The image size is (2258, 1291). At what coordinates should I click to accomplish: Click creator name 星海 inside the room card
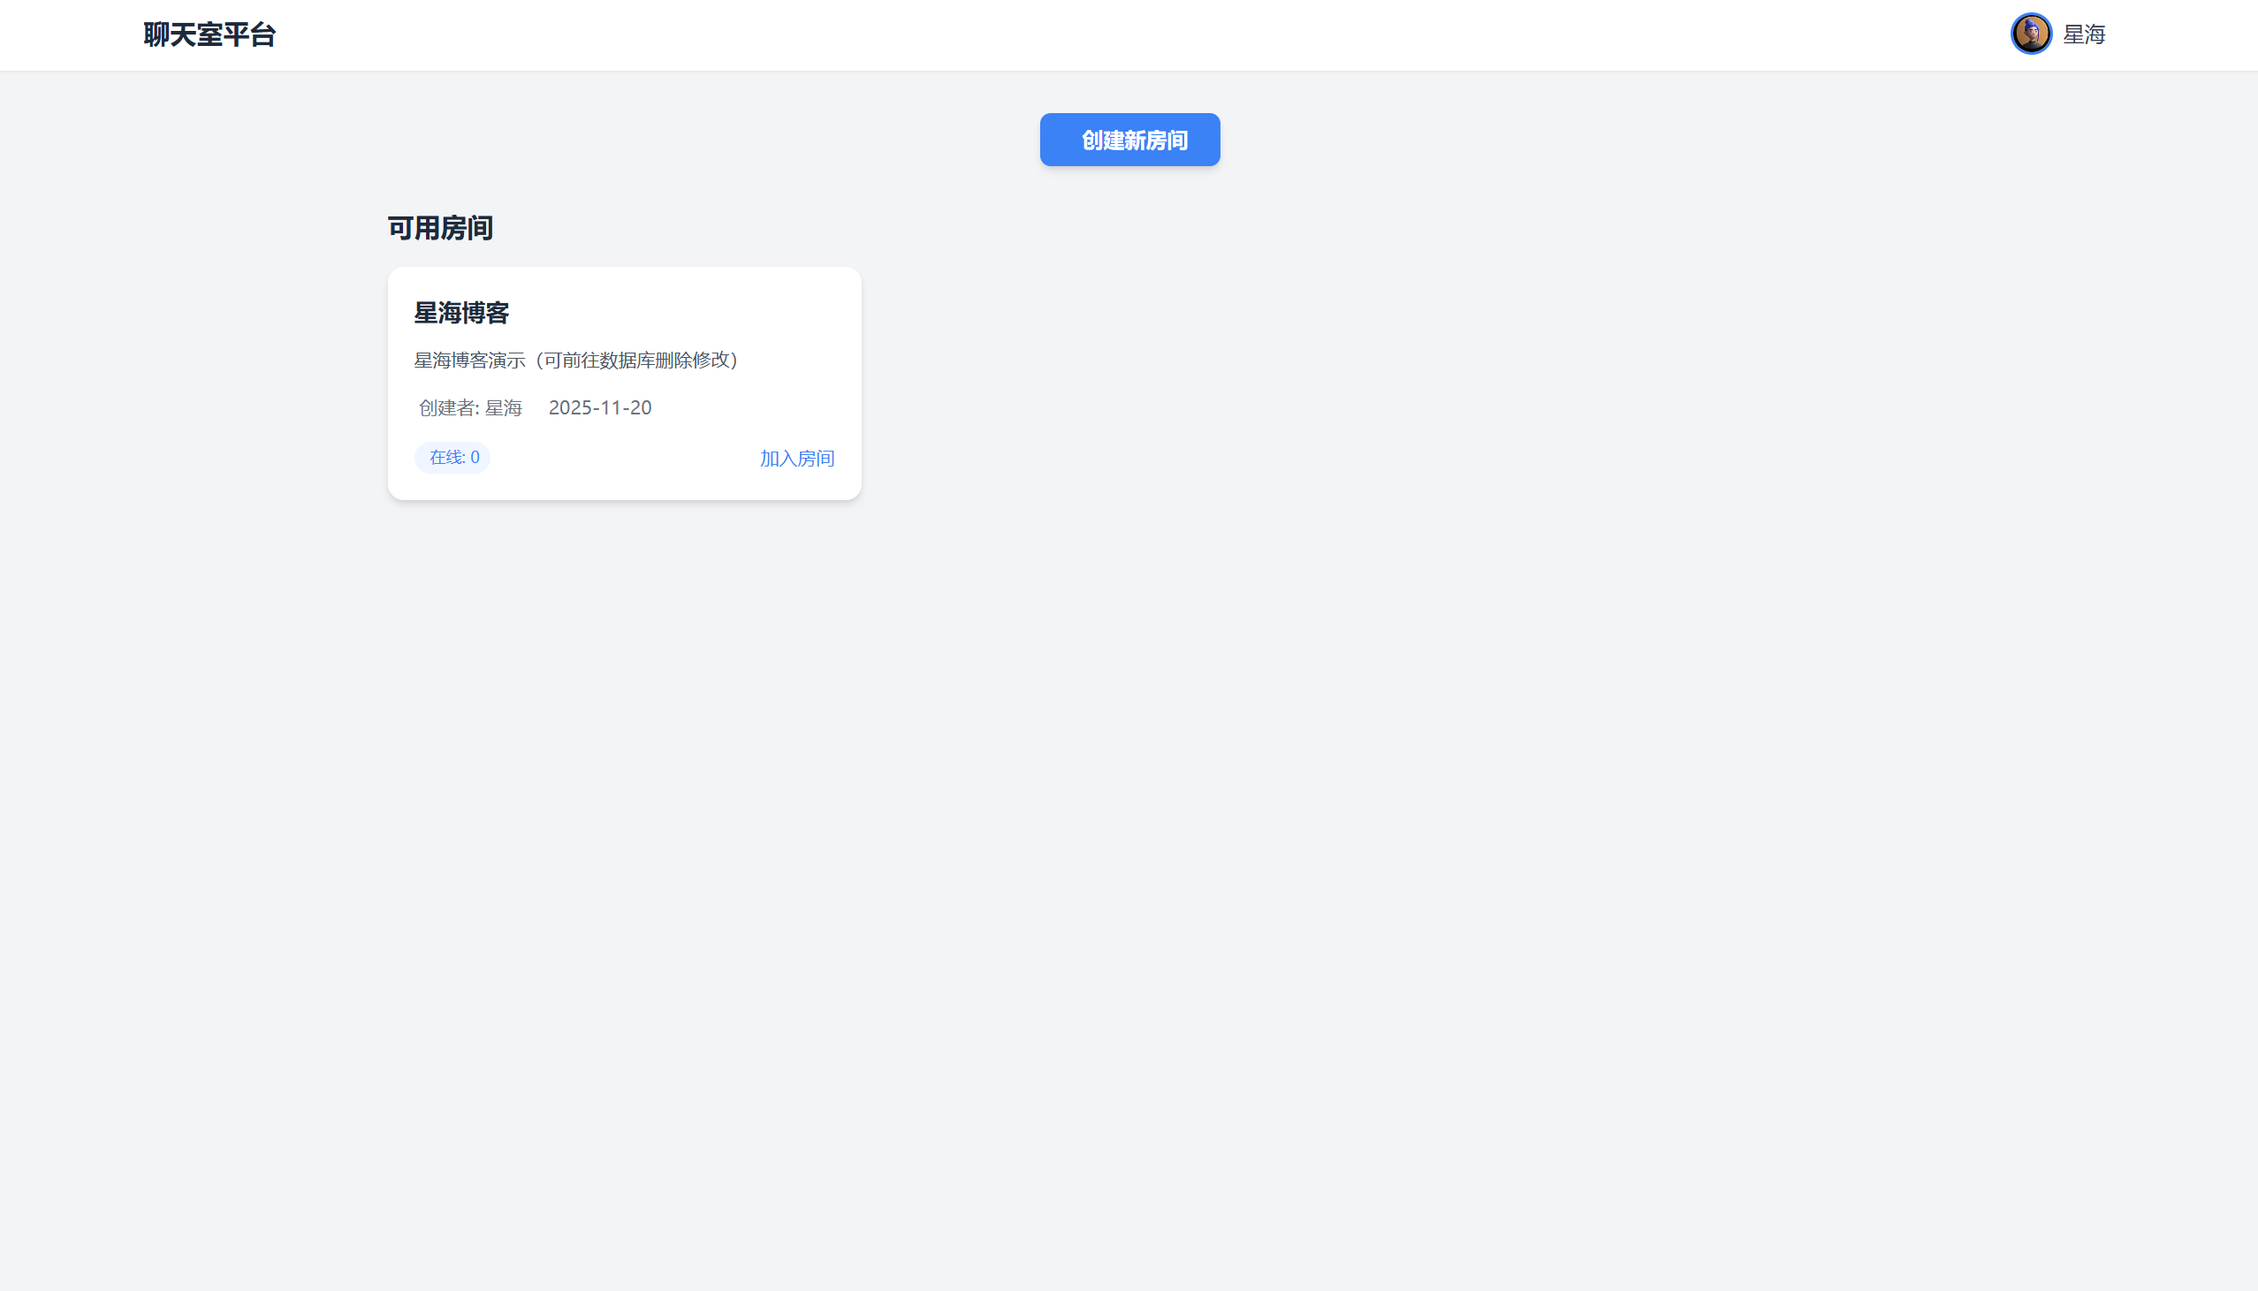[x=504, y=408]
